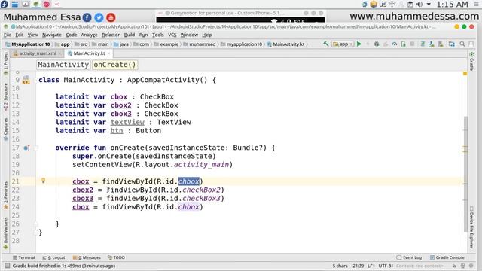Open the Refactor menu
The height and width of the screenshot is (271, 482).
[x=111, y=35]
